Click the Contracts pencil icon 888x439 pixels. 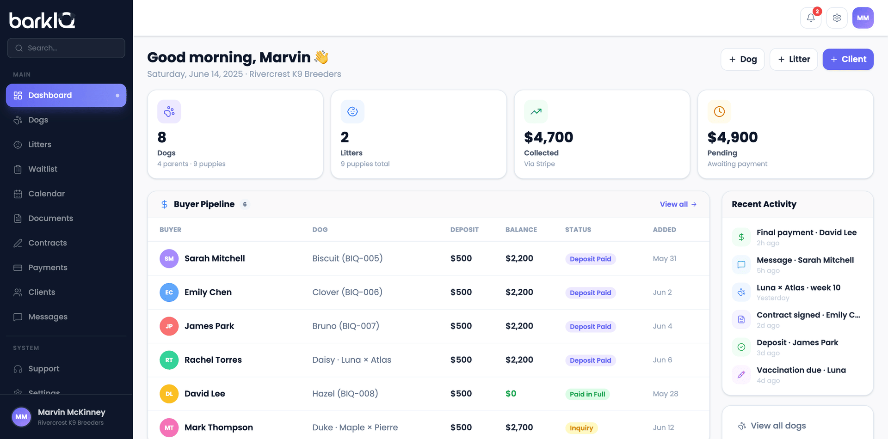[18, 243]
